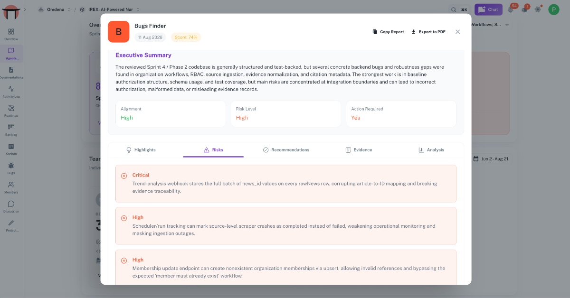Click the Copy Report button
This screenshot has height=298, width=570.
[x=388, y=32]
